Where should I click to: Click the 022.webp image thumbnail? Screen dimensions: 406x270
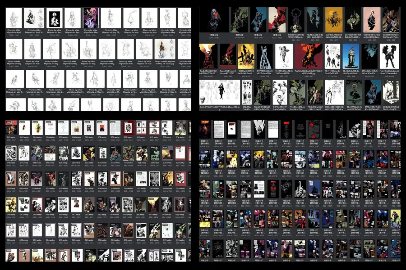(89, 153)
